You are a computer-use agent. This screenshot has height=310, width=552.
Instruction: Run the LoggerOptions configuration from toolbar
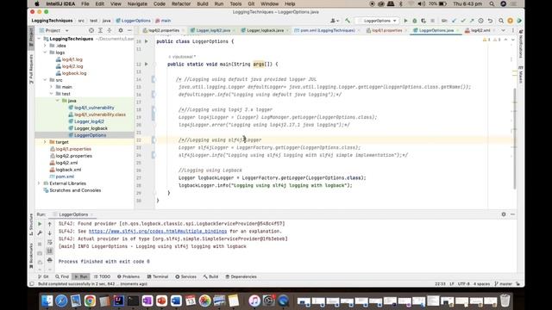405,21
